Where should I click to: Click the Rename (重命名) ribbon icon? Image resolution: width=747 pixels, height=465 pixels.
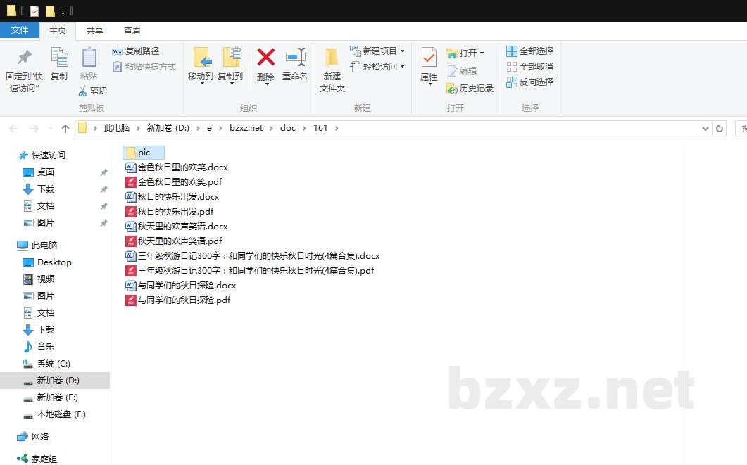click(x=295, y=58)
